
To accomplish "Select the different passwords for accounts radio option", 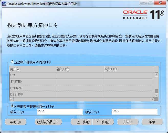I will 12,62.
